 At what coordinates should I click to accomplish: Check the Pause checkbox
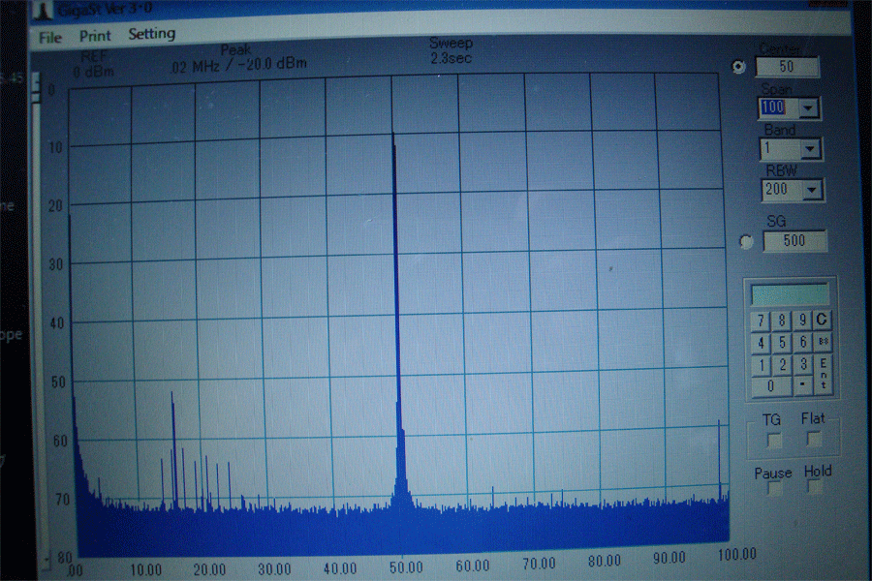point(774,489)
